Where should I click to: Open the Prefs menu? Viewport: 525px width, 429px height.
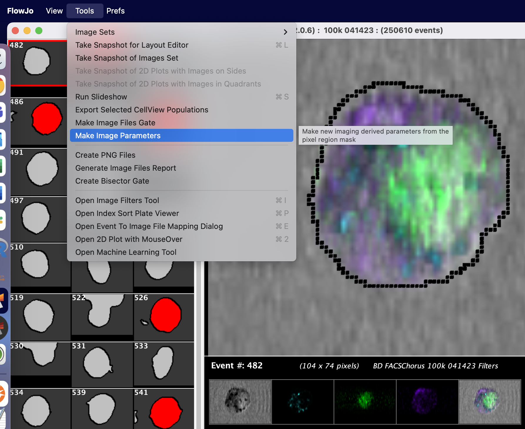115,11
